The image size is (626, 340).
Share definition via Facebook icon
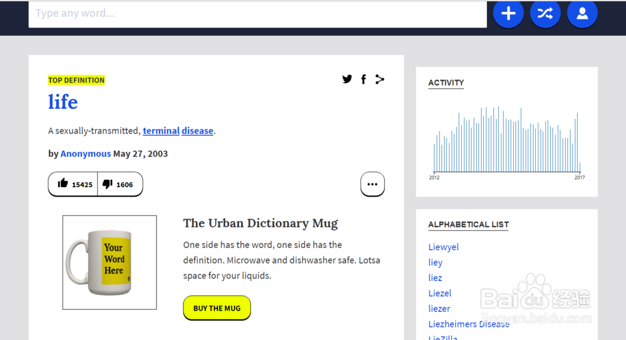[x=363, y=79]
